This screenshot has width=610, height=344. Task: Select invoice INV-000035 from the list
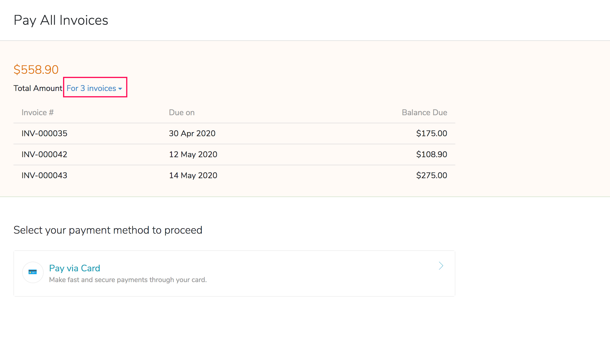click(44, 133)
